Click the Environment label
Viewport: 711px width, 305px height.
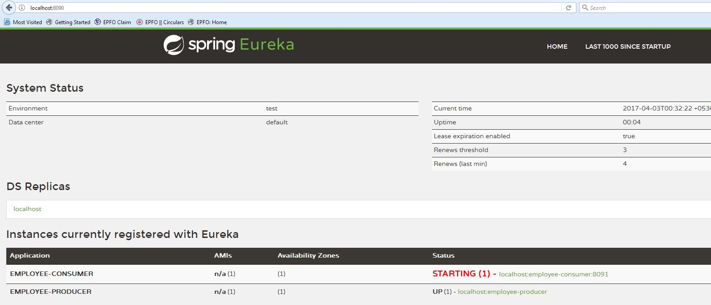click(x=28, y=108)
